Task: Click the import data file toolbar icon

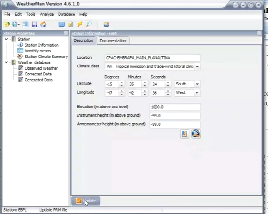Action: click(14, 25)
